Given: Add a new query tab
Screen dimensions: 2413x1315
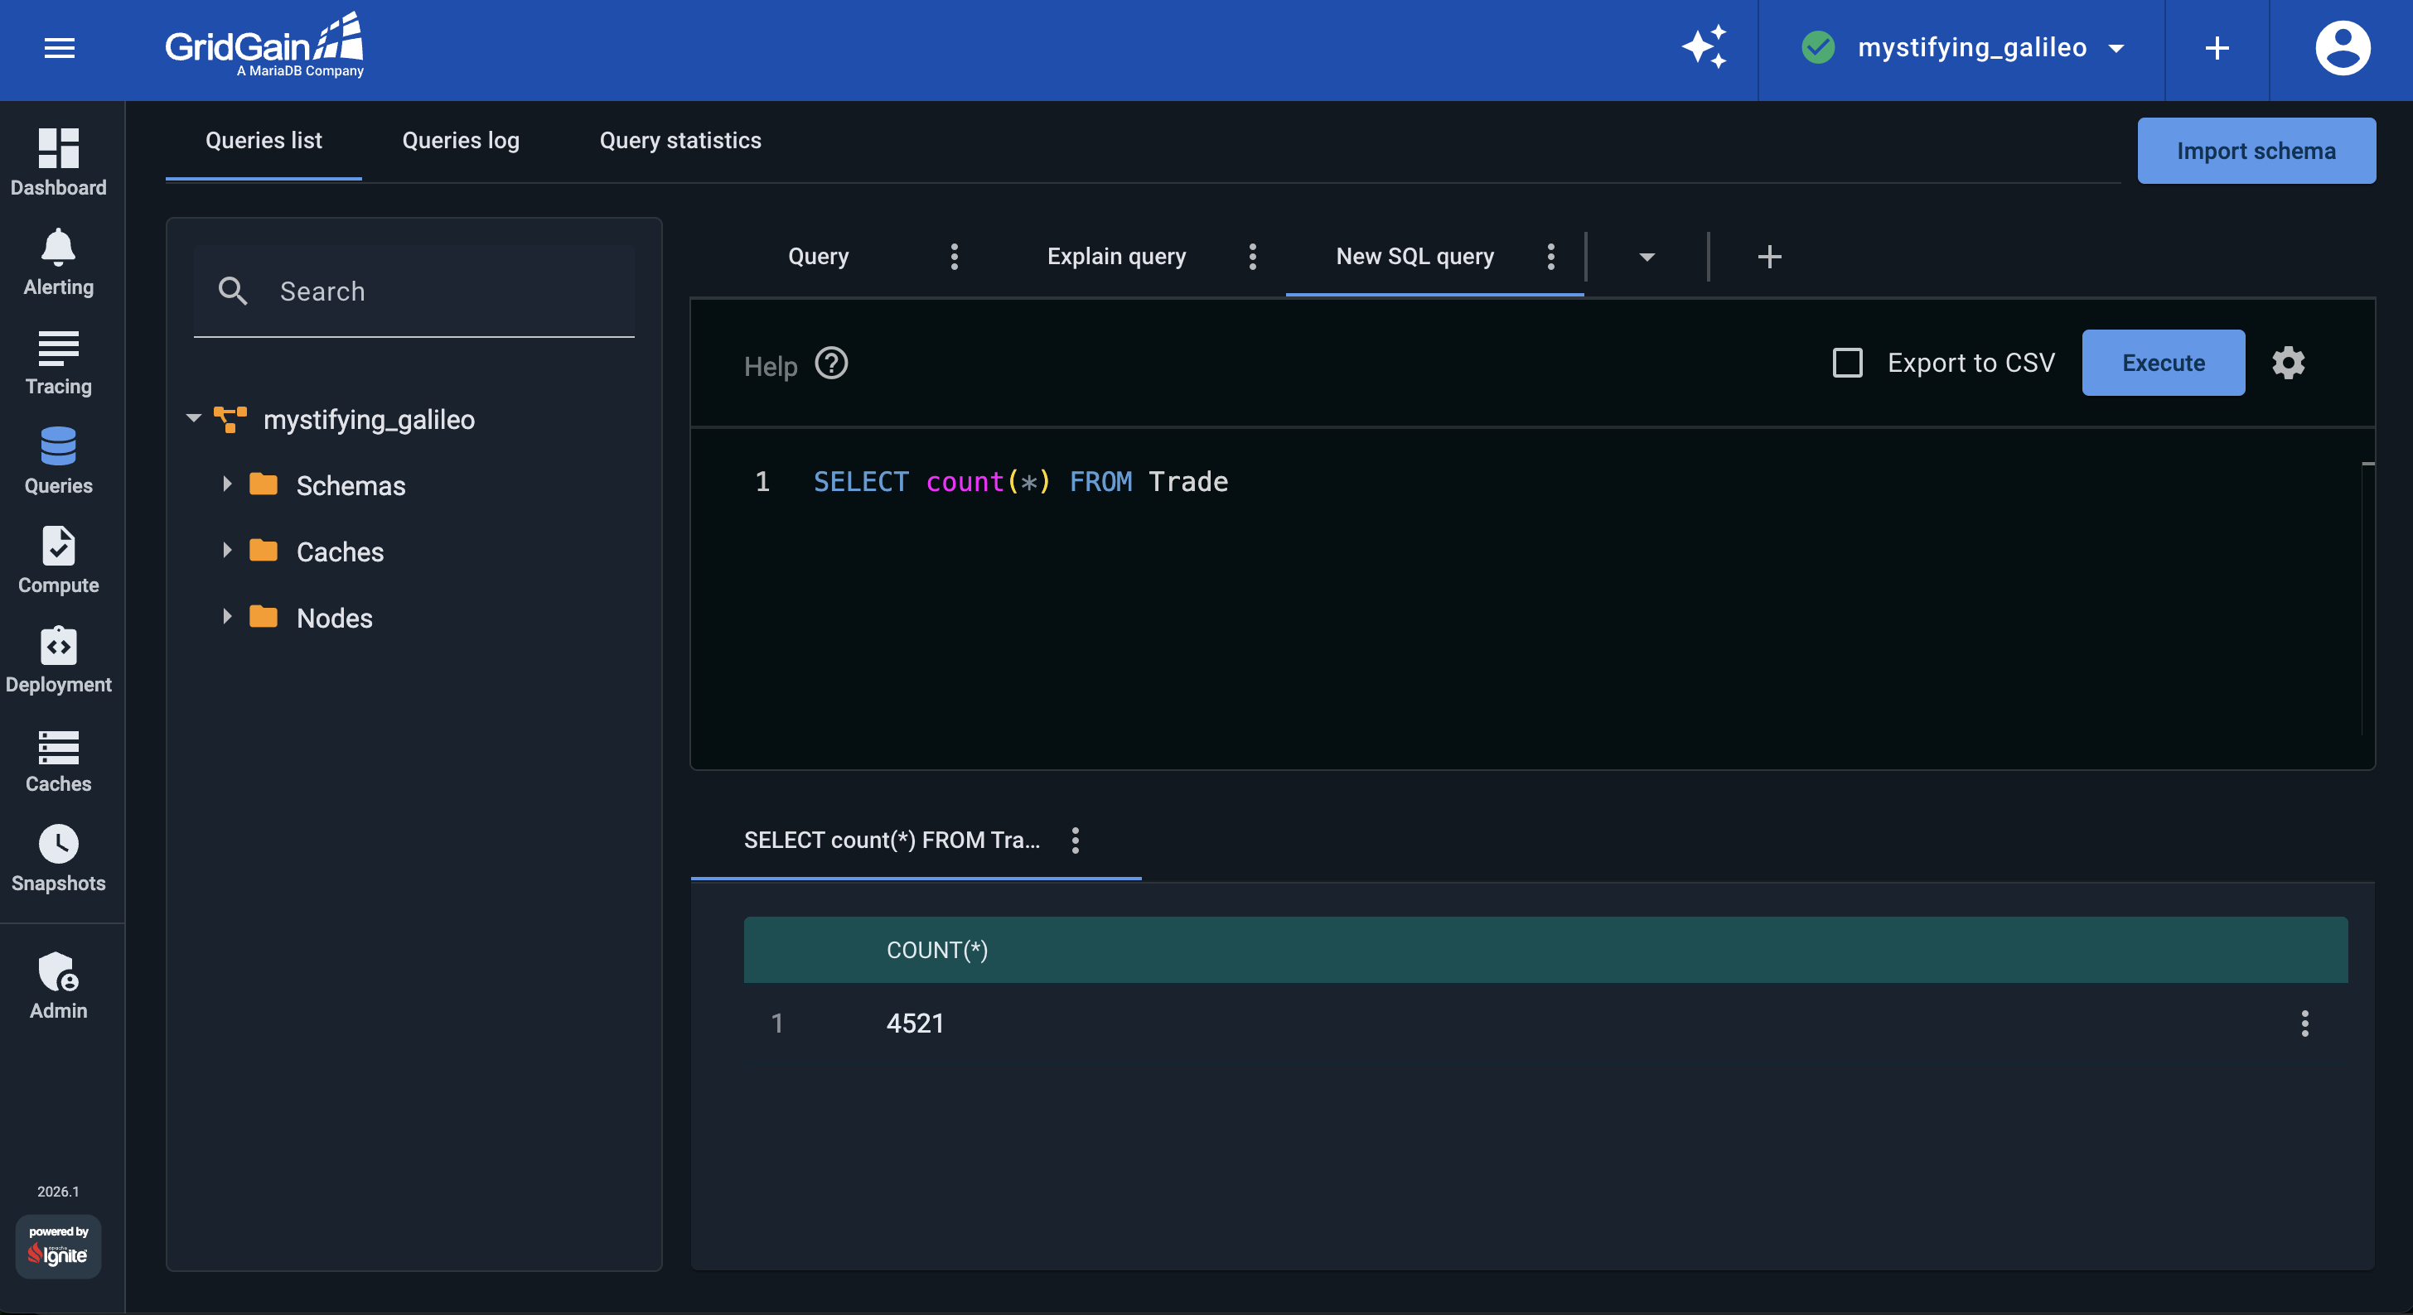Looking at the screenshot, I should click(x=1768, y=257).
